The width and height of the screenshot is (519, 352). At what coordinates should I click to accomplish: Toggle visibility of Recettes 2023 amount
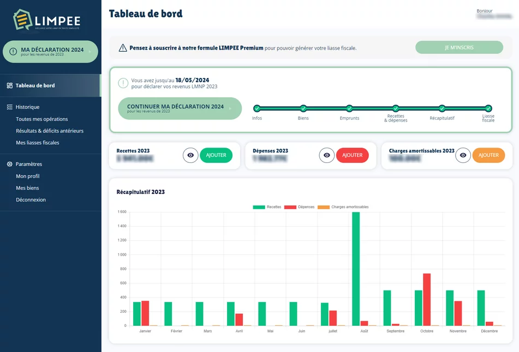pos(190,155)
